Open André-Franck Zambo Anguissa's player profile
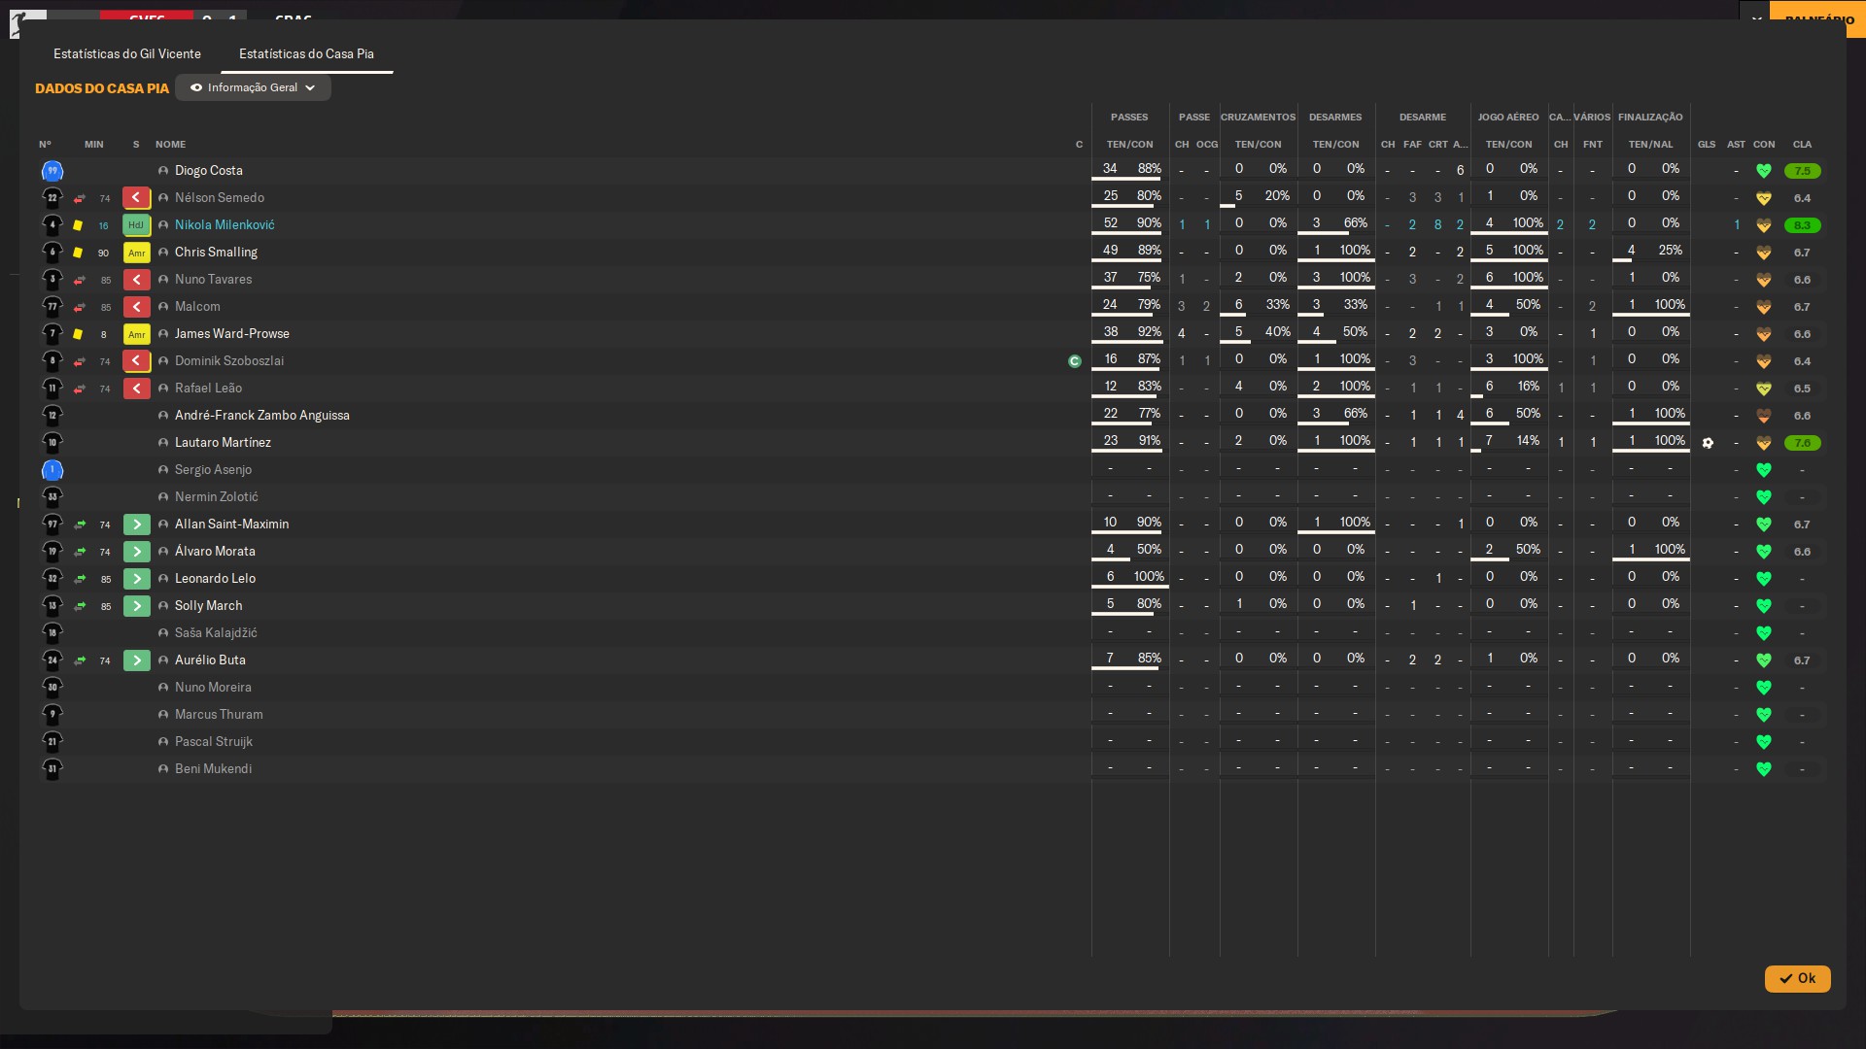This screenshot has height=1049, width=1866. [x=262, y=415]
